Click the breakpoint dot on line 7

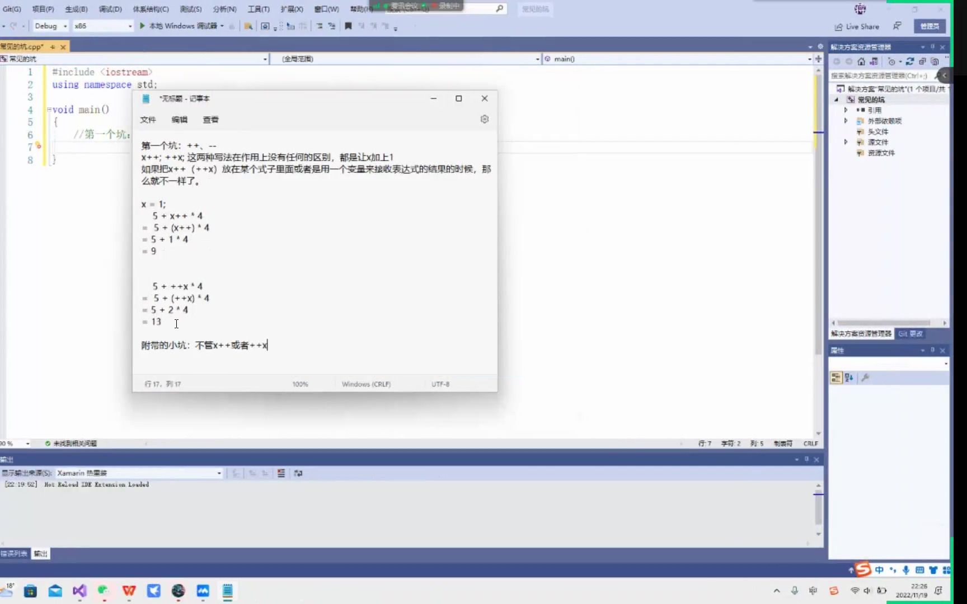38,147
